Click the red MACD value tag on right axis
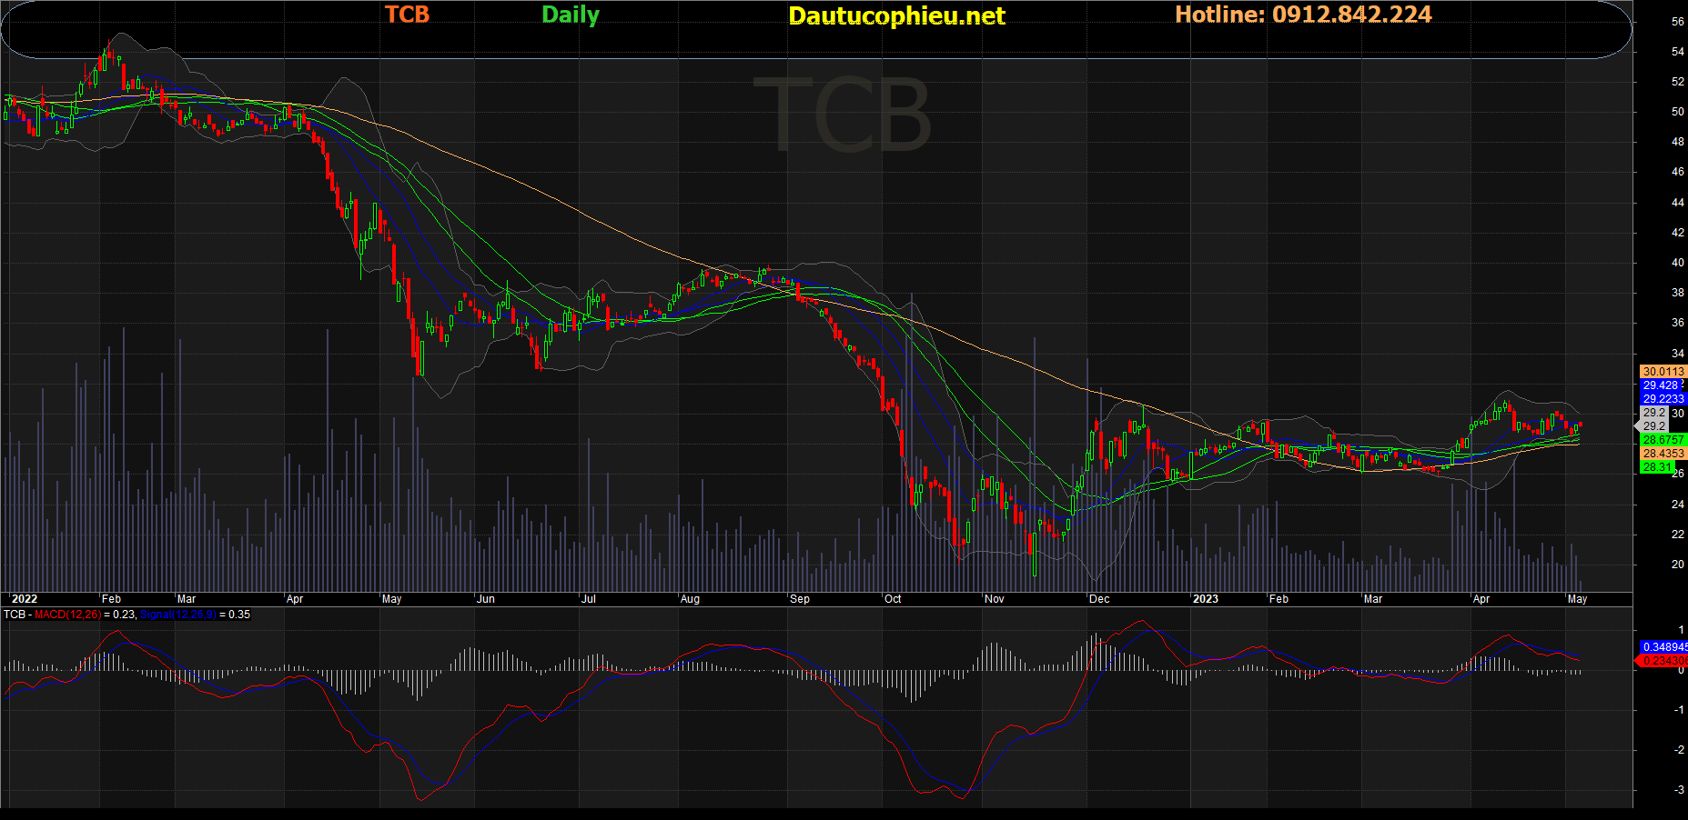 coord(1663,661)
